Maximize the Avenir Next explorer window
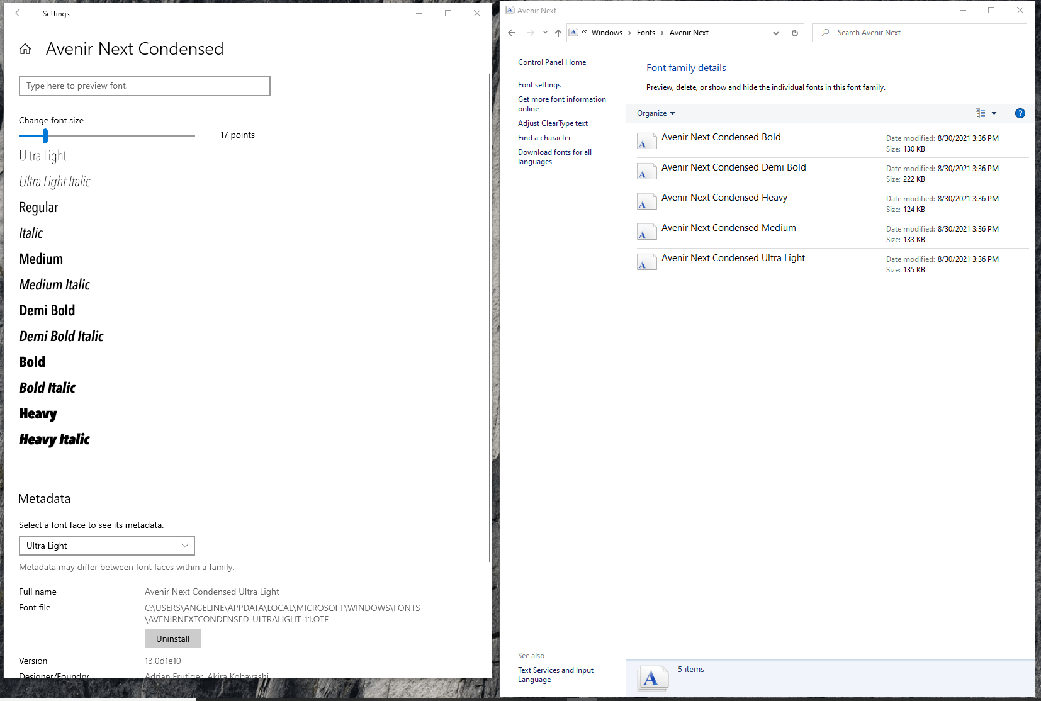Viewport: 1041px width, 701px height. 991,10
